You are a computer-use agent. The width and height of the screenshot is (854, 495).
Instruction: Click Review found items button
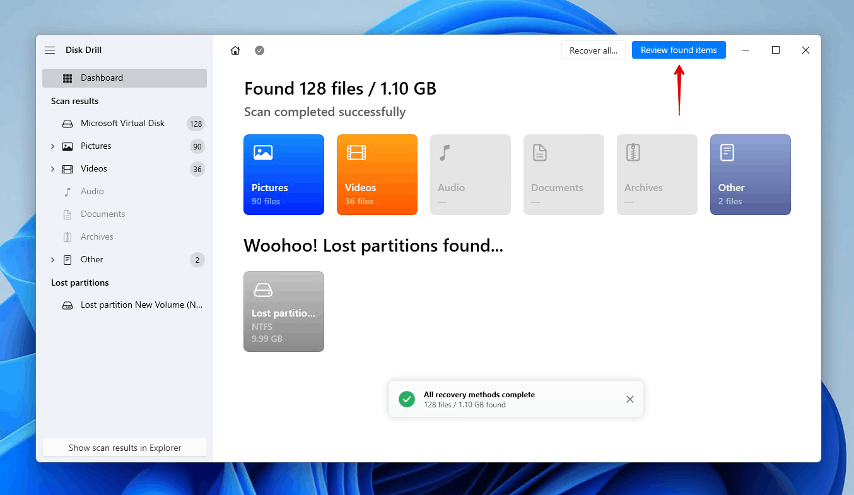coord(679,50)
